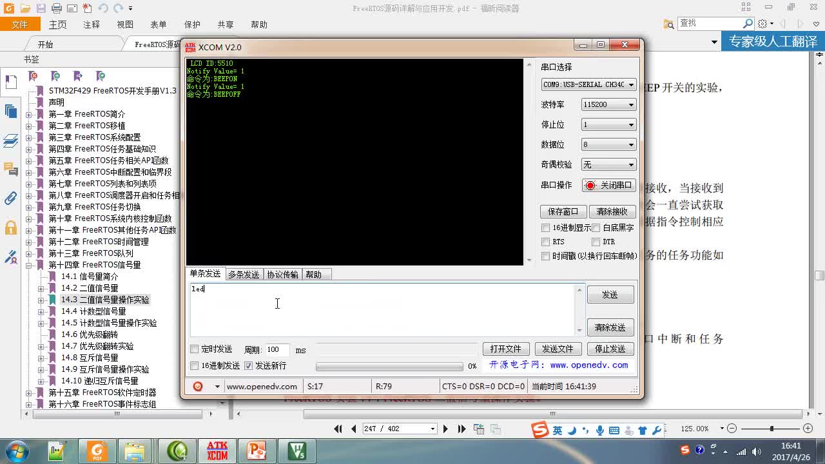Click Sogou input wrench settings icon
The height and width of the screenshot is (464, 825).
(x=657, y=430)
